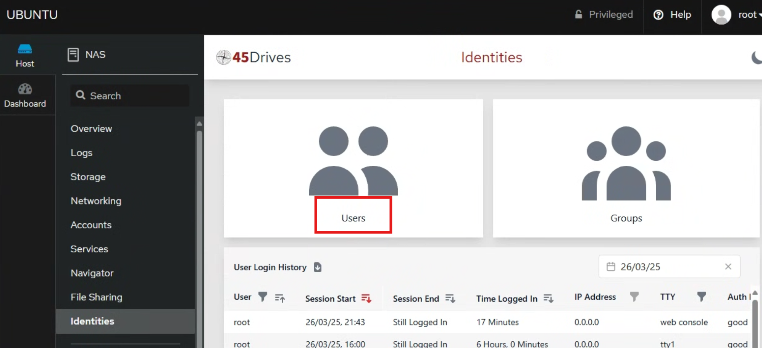Open Accounts in the sidebar

tap(91, 225)
